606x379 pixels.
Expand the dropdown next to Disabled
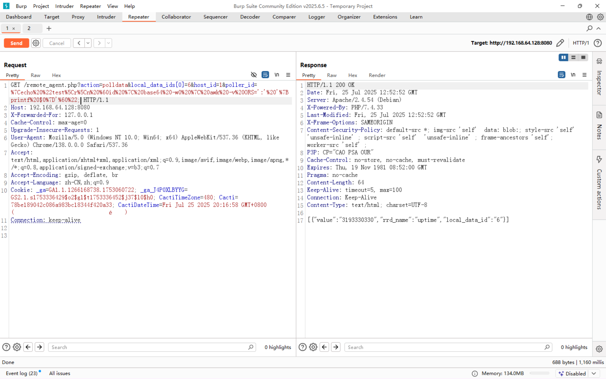(594, 373)
